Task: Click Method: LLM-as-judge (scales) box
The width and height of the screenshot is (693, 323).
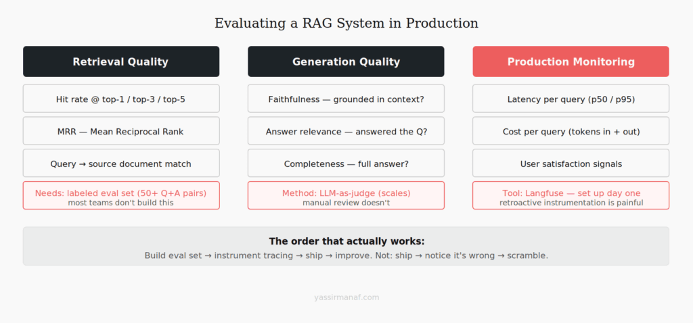Action: tap(346, 195)
